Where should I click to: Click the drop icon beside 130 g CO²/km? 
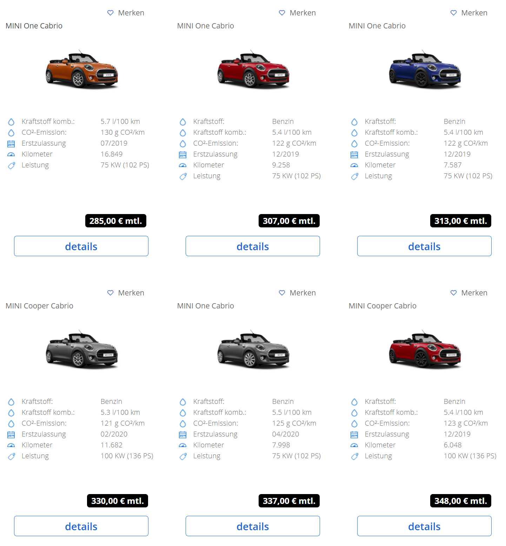pyautogui.click(x=11, y=133)
